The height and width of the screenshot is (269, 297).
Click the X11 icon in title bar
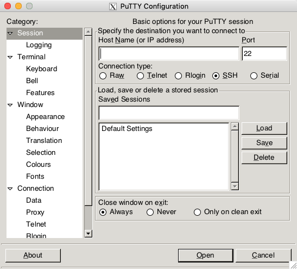click(x=113, y=7)
